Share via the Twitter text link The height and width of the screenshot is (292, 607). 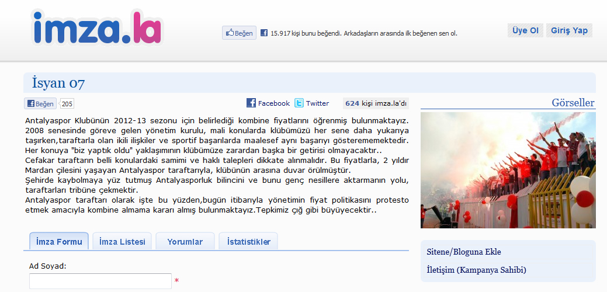click(317, 103)
